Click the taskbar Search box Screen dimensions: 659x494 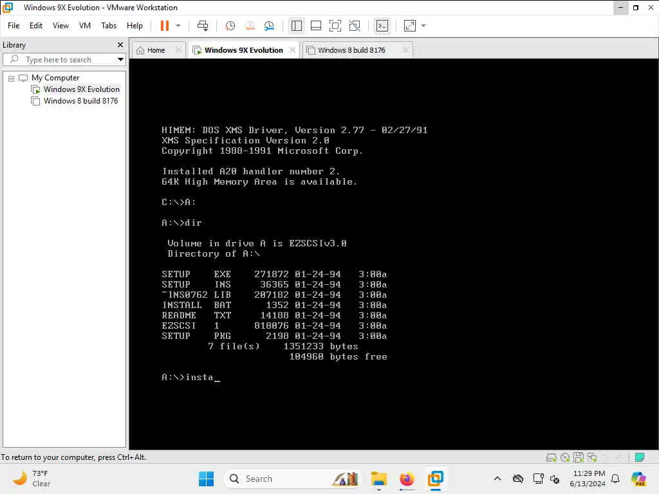click(293, 479)
